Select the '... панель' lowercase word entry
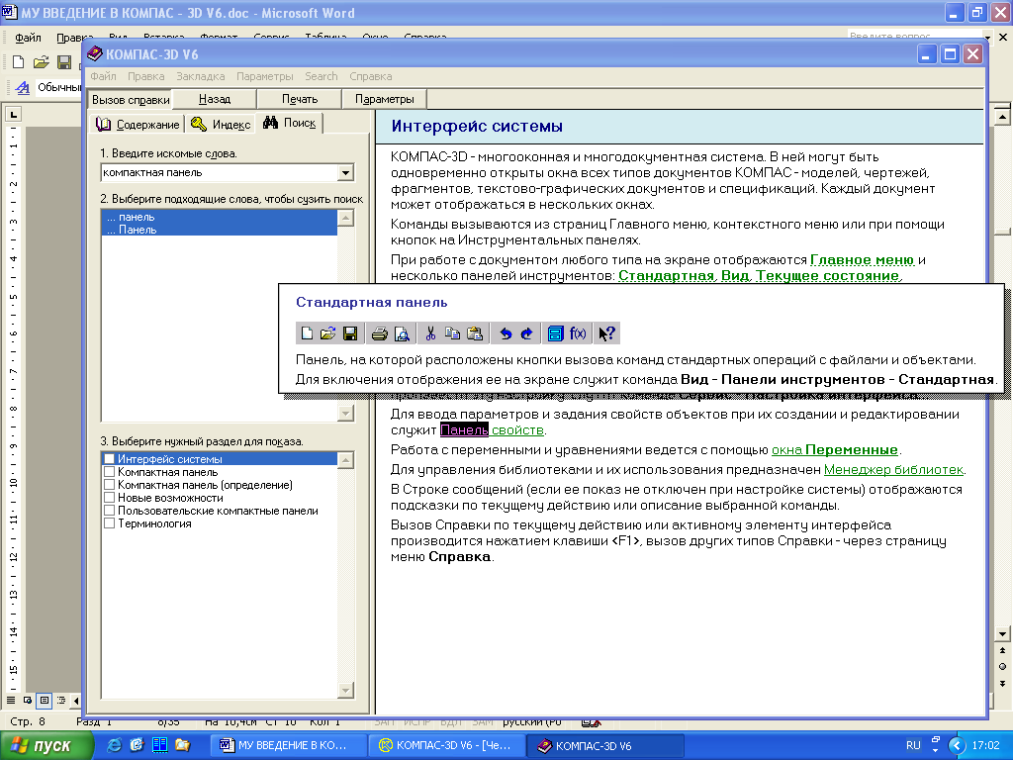 [x=219, y=217]
